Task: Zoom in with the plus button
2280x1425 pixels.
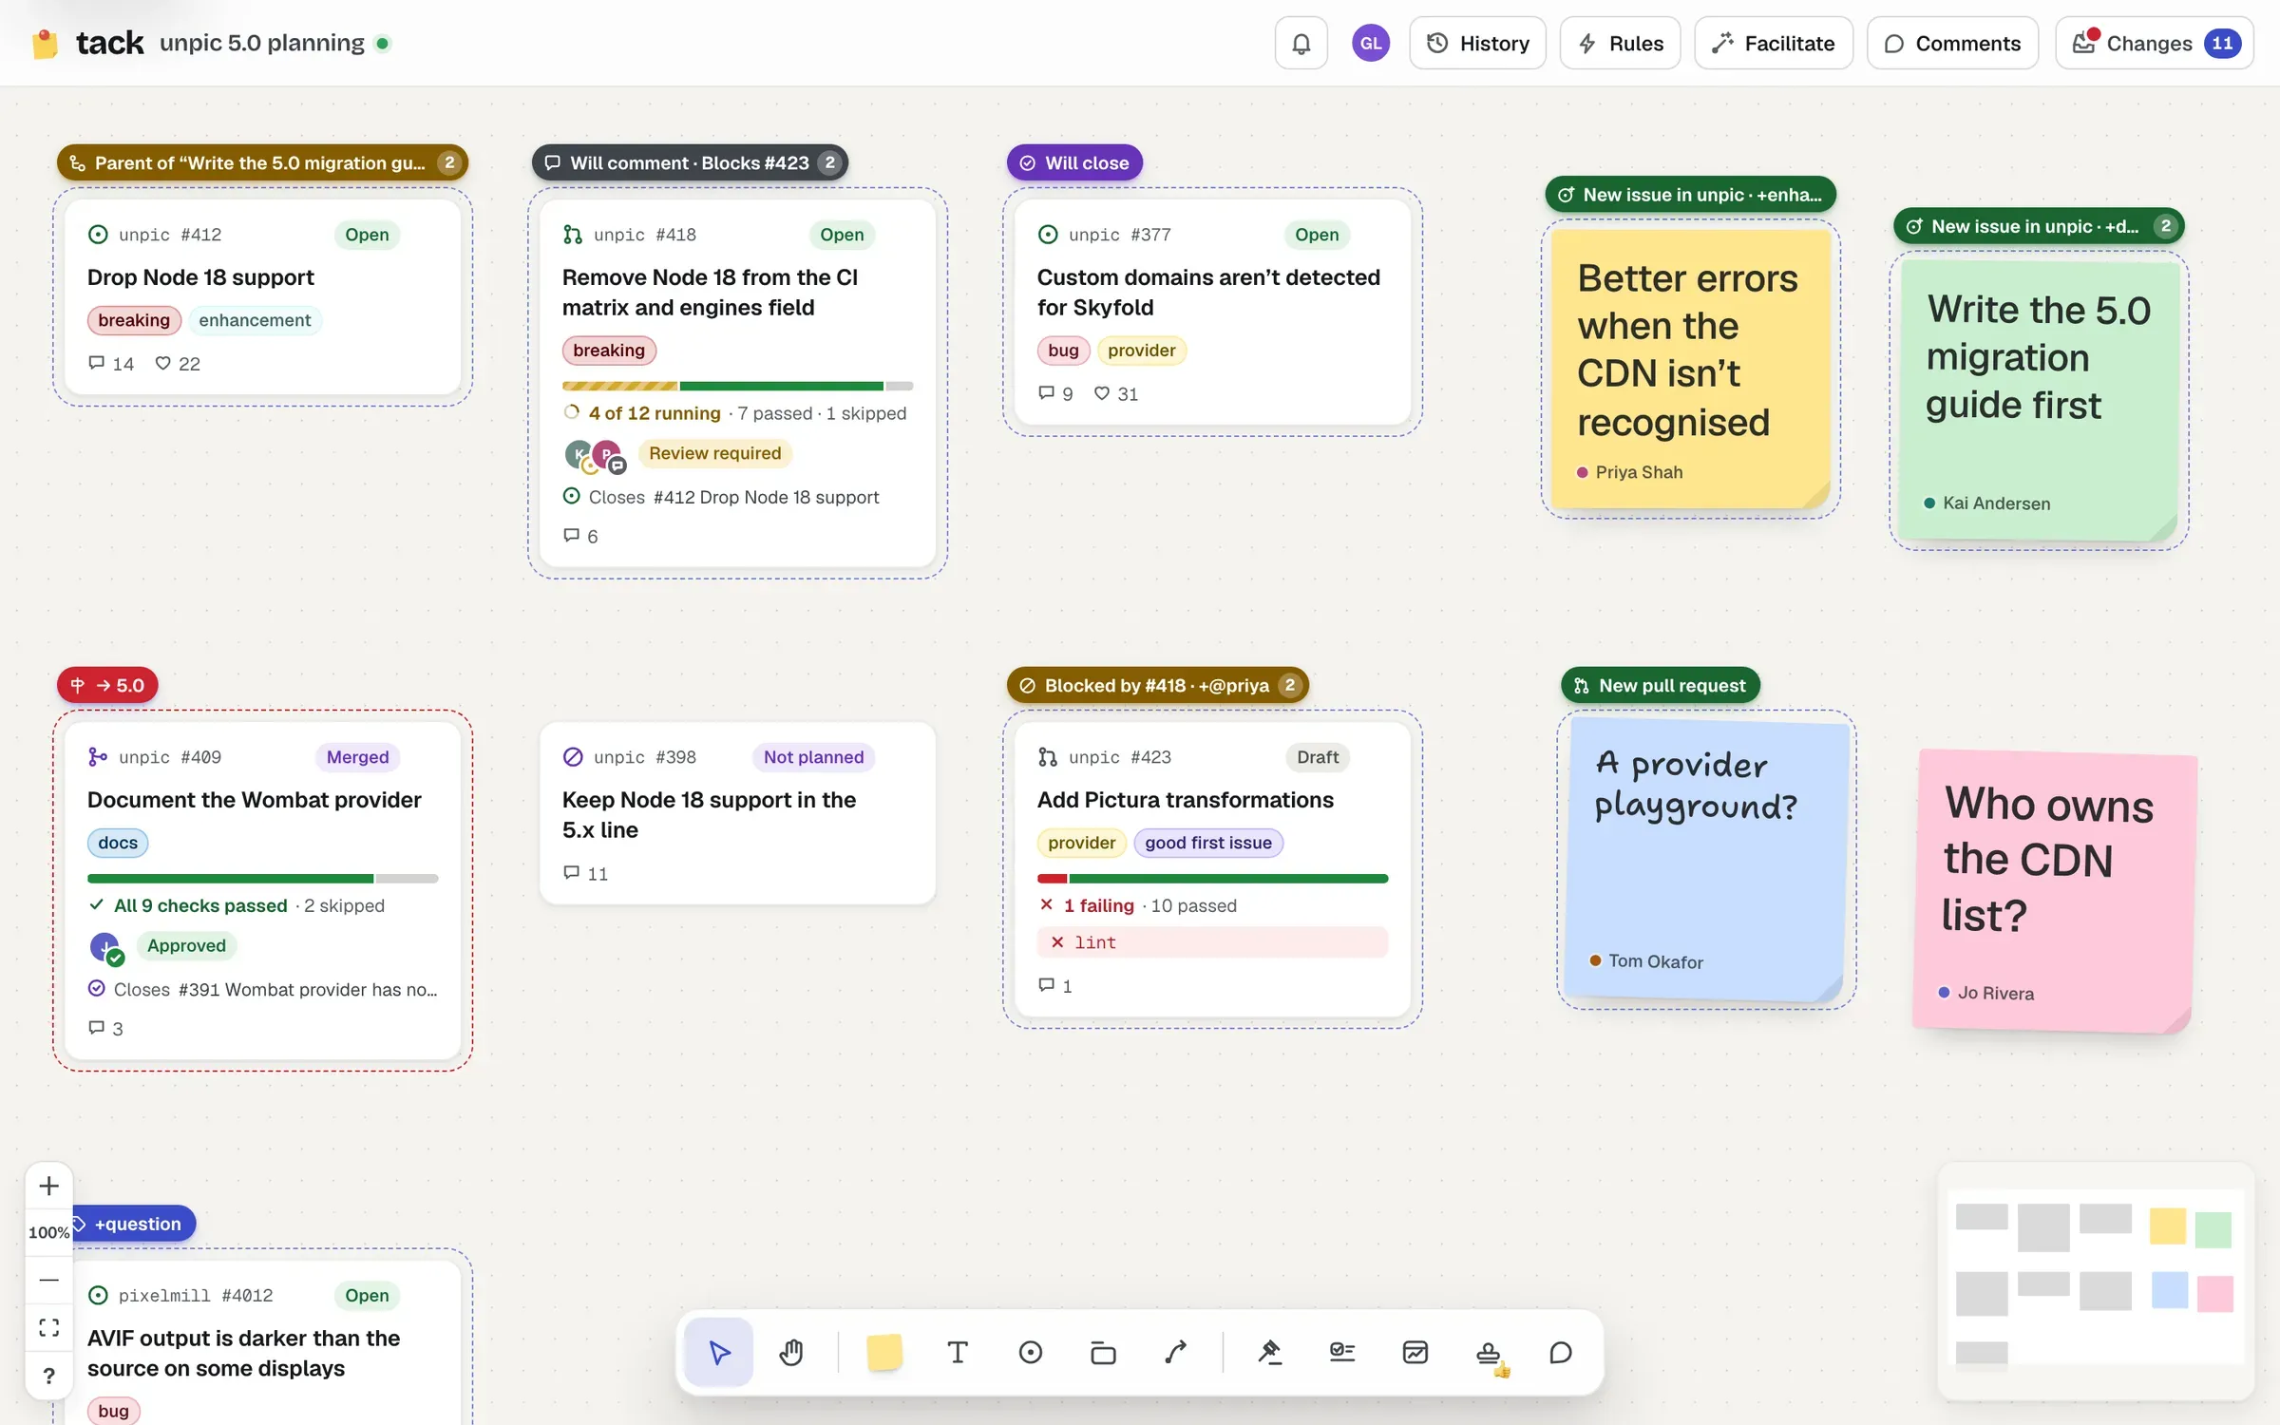Action: 49,1186
